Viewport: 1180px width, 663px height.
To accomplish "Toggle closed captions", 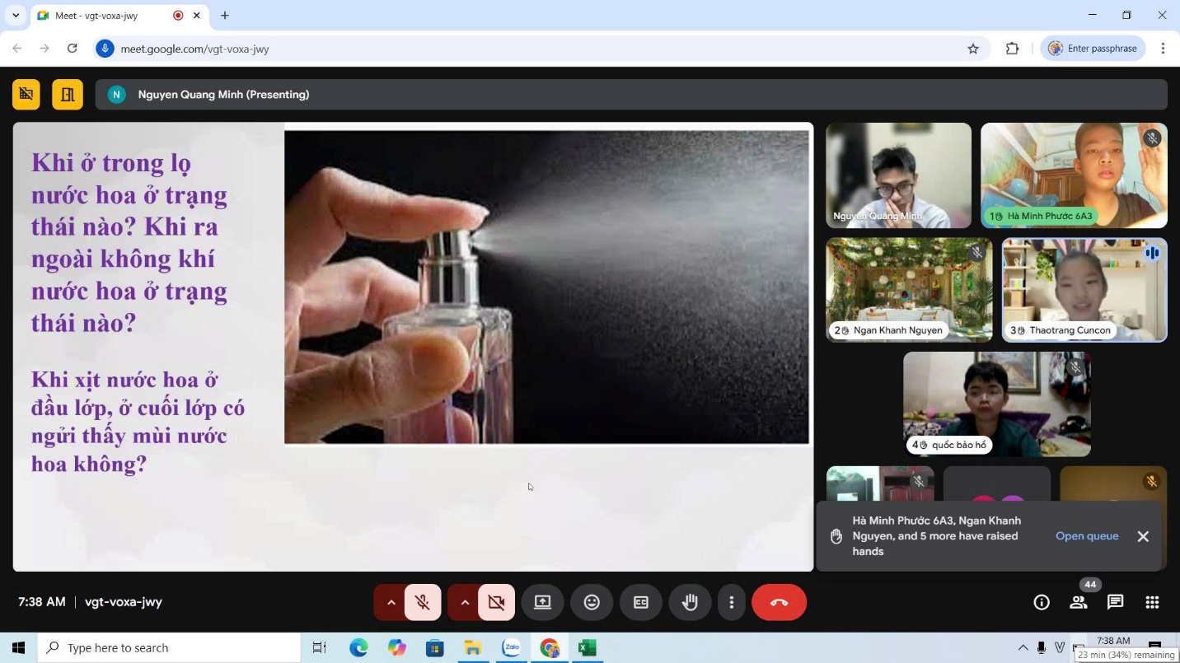I will click(x=640, y=602).
